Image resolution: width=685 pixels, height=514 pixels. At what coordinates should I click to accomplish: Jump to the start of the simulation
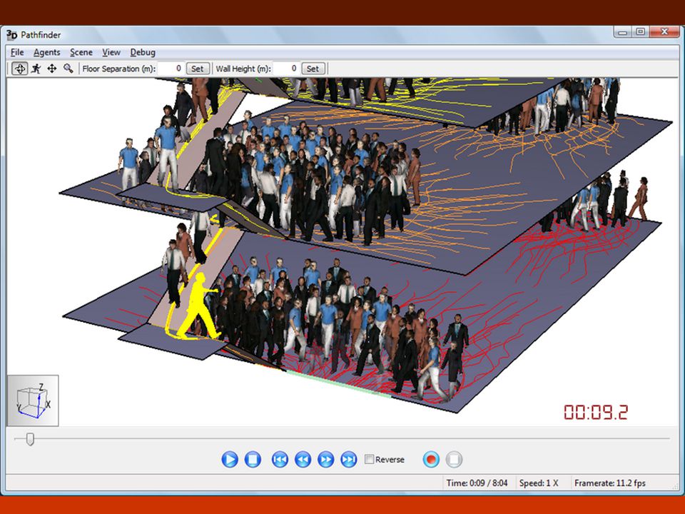point(280,459)
